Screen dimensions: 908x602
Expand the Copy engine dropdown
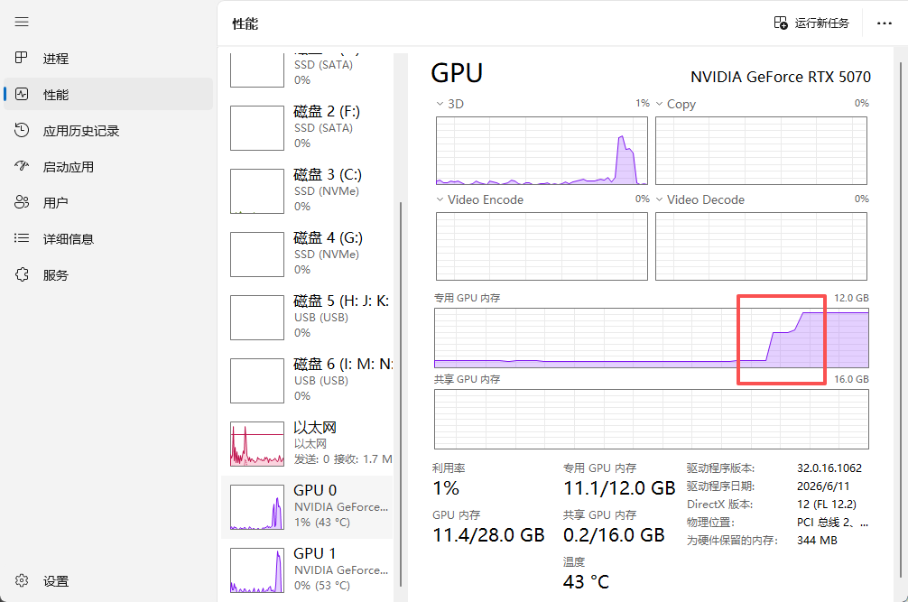click(x=659, y=104)
